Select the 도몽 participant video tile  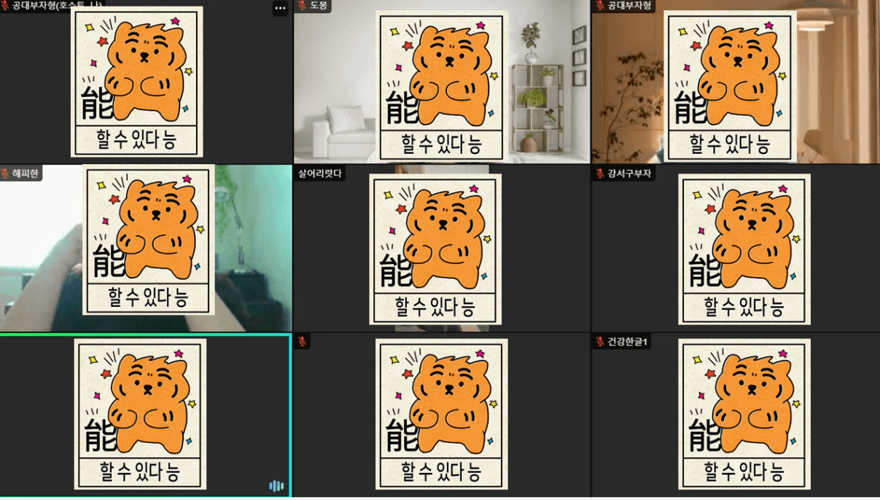tap(442, 82)
